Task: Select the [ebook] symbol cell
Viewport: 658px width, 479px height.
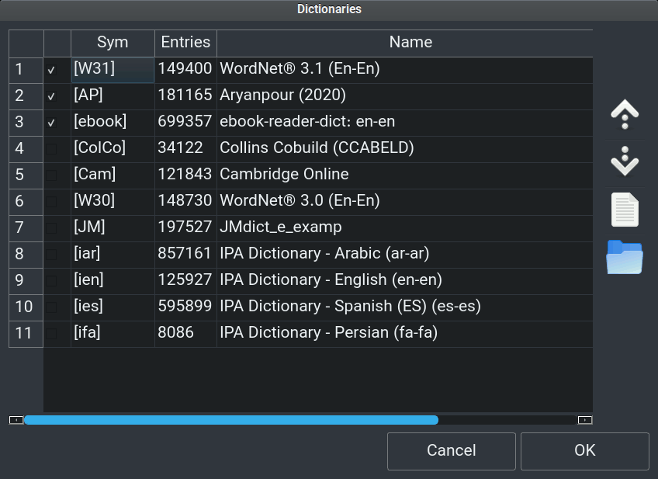Action: click(x=113, y=123)
